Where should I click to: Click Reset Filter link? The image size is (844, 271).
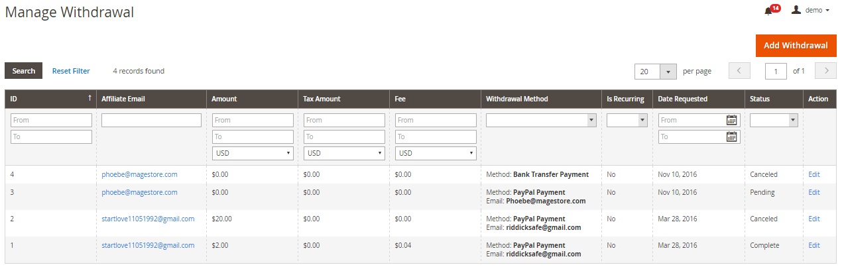pyautogui.click(x=71, y=71)
